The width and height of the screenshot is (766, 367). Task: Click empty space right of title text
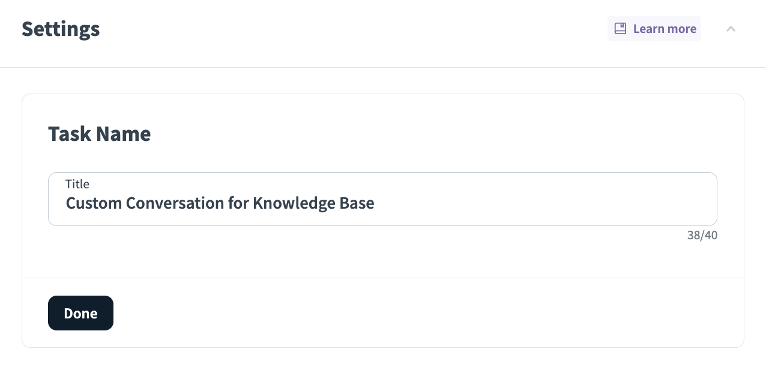point(540,203)
